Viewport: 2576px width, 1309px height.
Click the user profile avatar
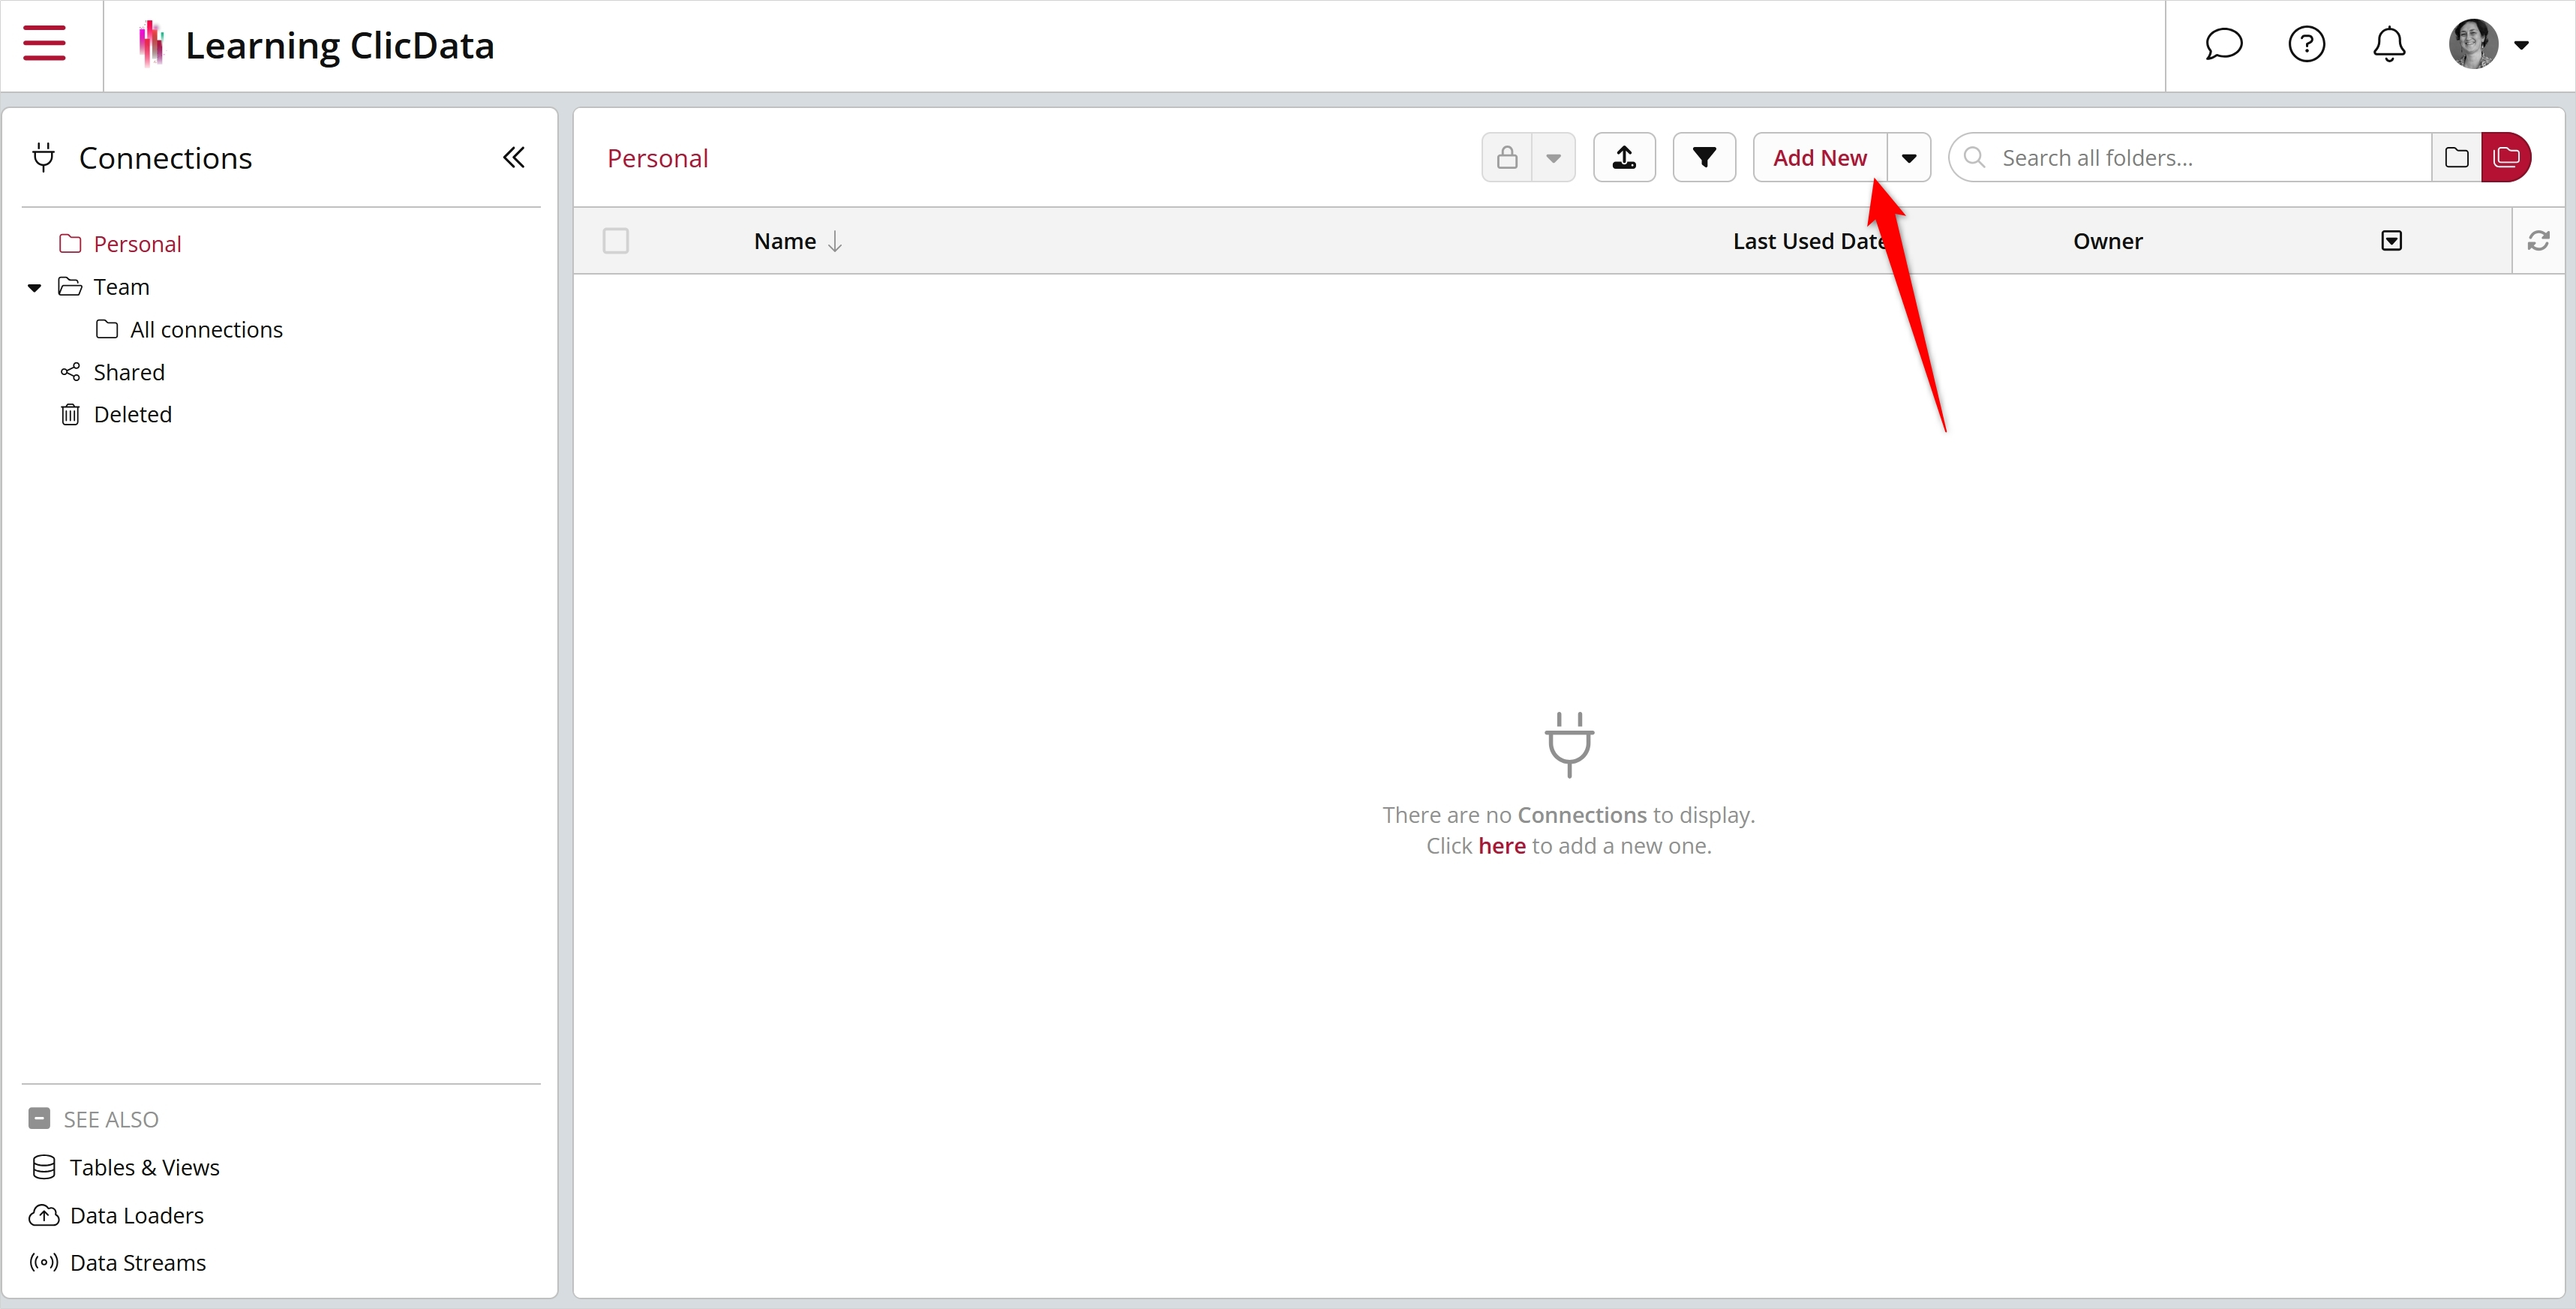point(2472,44)
